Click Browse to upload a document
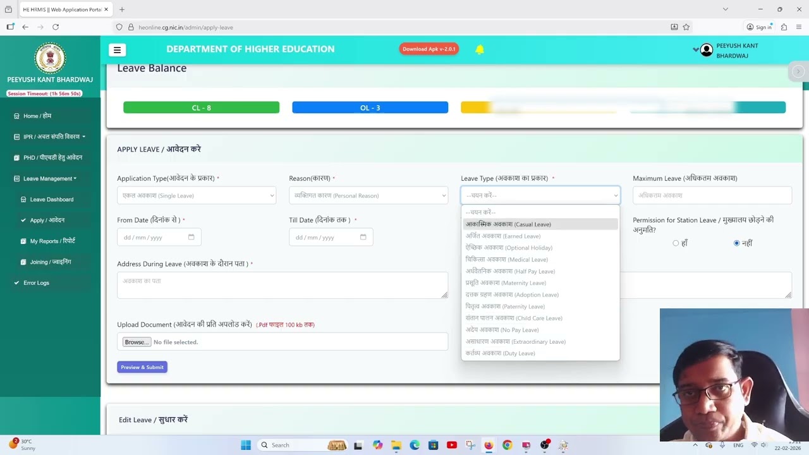 [x=136, y=342]
